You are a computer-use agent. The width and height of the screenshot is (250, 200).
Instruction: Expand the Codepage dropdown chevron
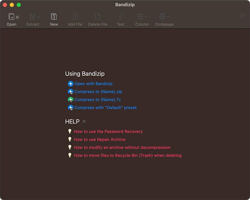click(168, 17)
